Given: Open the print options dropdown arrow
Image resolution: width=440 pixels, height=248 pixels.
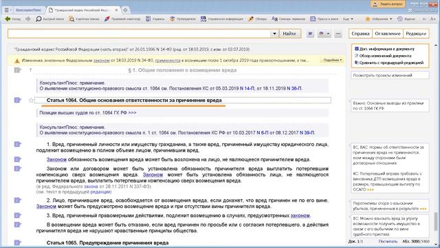Looking at the screenshot, I should pos(328,34).
